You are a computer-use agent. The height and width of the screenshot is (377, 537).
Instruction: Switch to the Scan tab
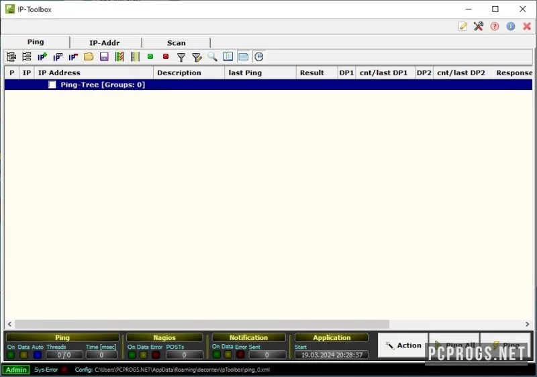click(177, 43)
